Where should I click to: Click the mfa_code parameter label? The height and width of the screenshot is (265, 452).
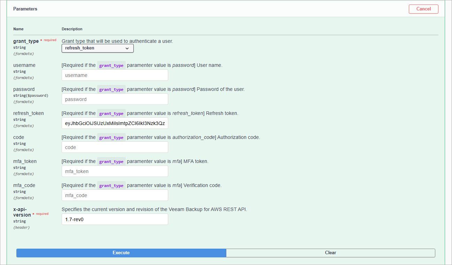point(24,185)
